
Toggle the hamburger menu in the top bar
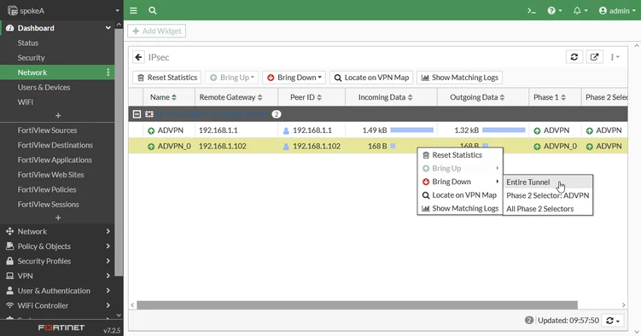pyautogui.click(x=133, y=10)
